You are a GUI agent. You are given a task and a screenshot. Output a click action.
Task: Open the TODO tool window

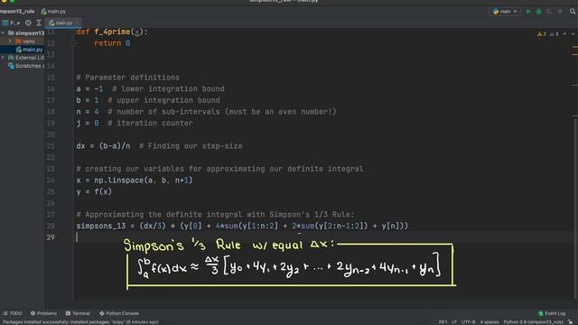click(x=13, y=313)
